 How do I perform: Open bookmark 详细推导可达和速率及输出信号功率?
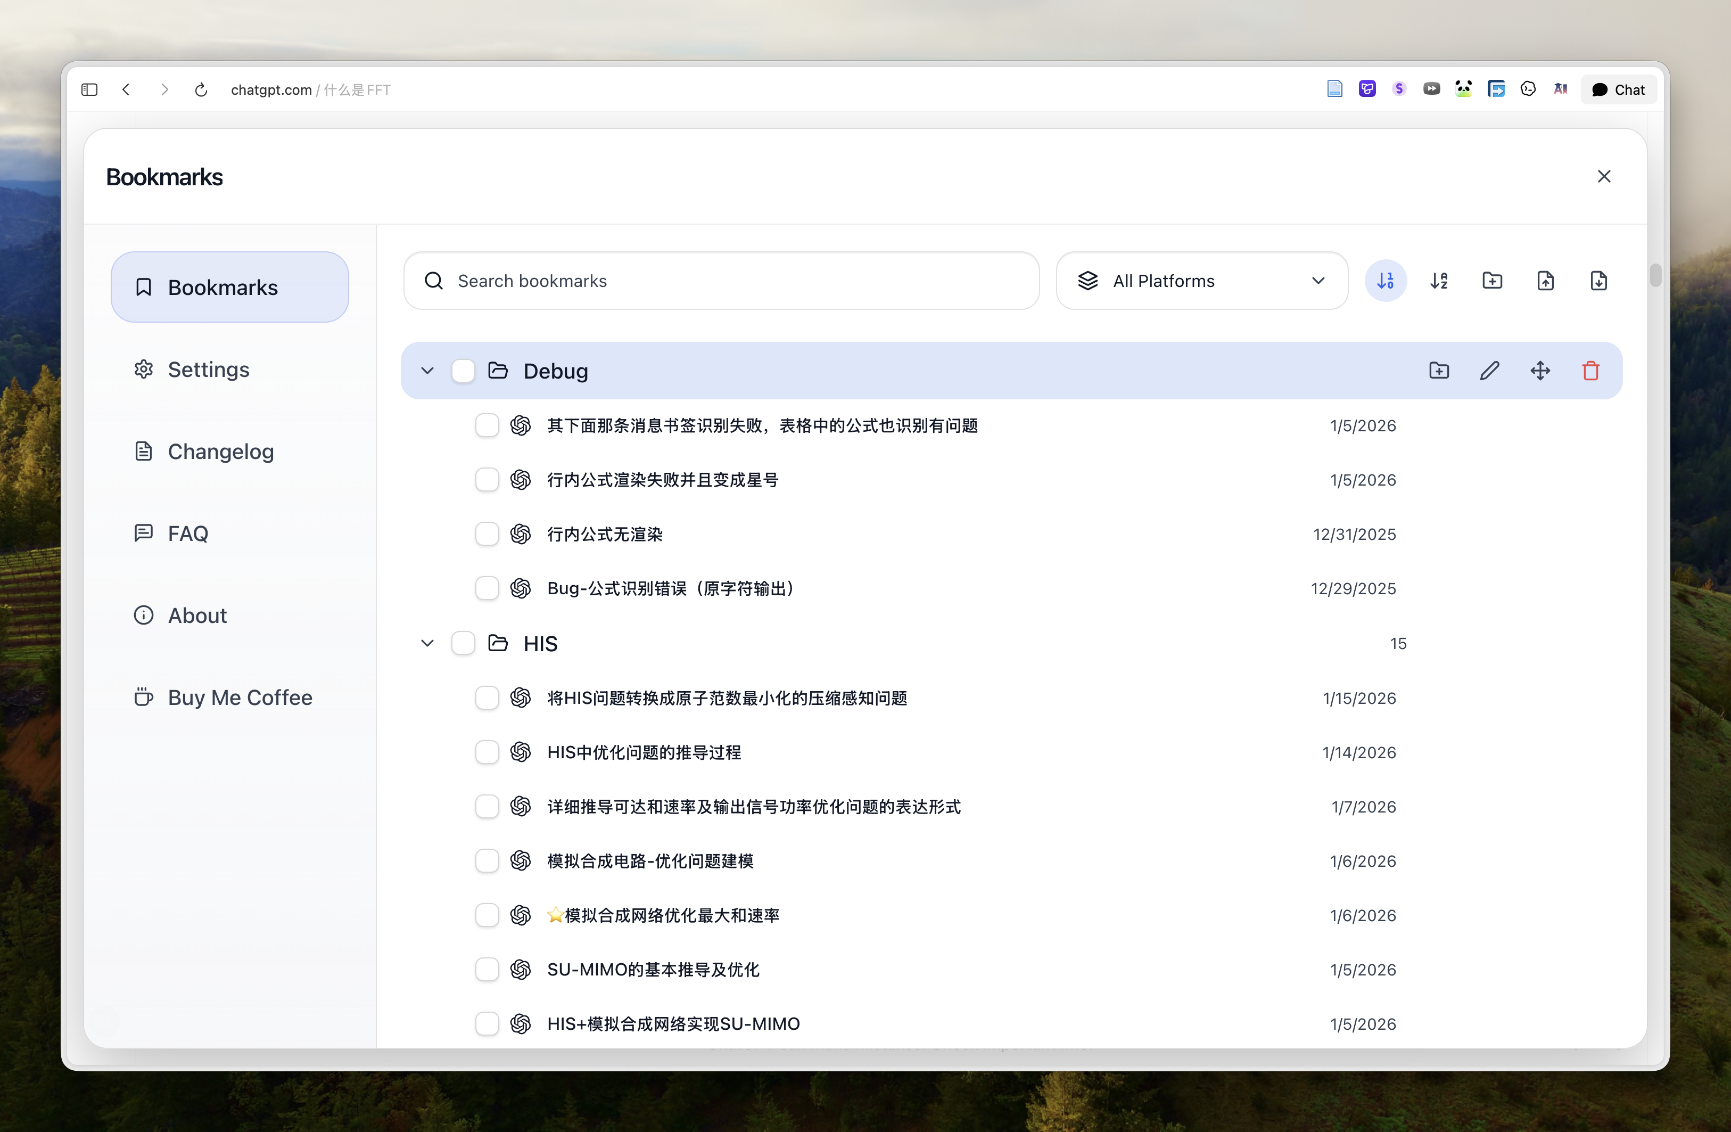point(754,807)
